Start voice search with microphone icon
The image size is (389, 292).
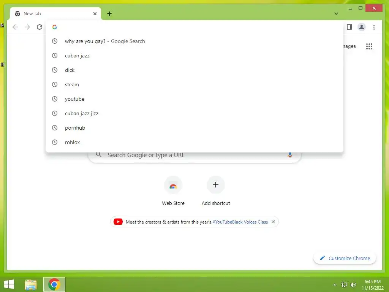[289, 155]
